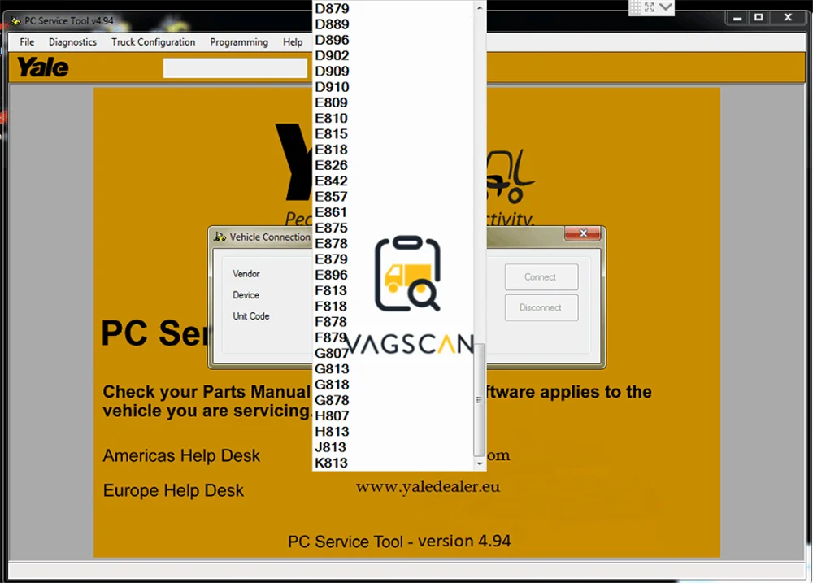Select unit code G878
Image resolution: width=813 pixels, height=583 pixels.
(393, 400)
